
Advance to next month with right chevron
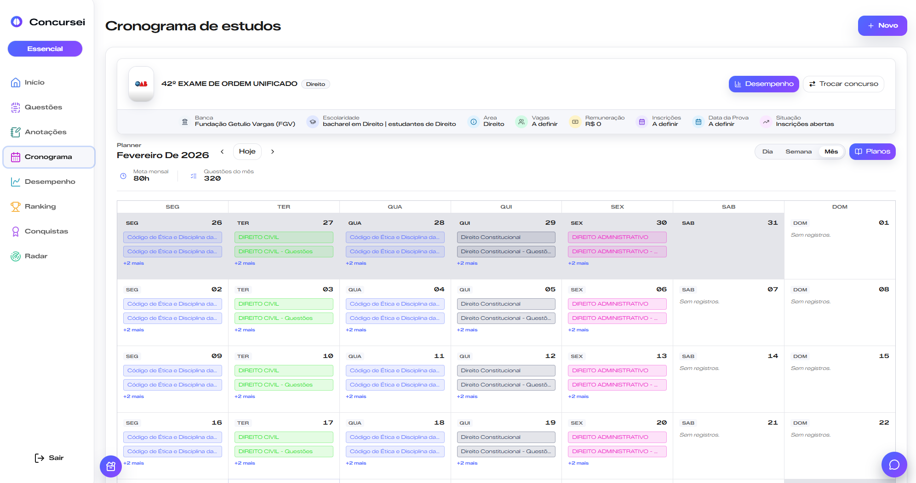coord(273,152)
